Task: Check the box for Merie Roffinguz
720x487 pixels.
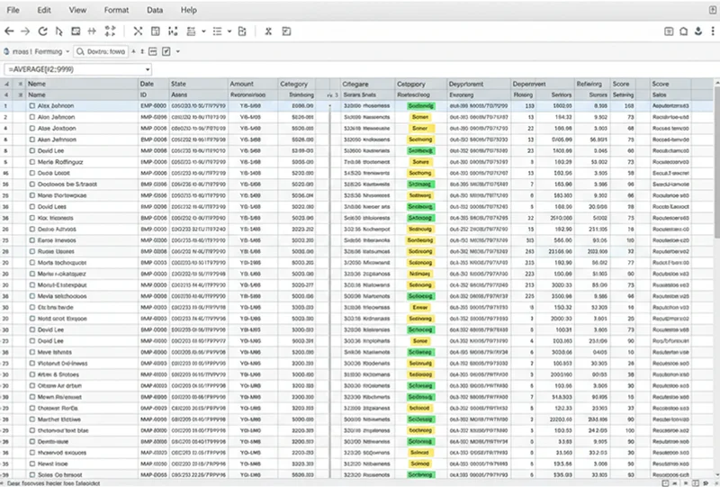Action: (32, 162)
